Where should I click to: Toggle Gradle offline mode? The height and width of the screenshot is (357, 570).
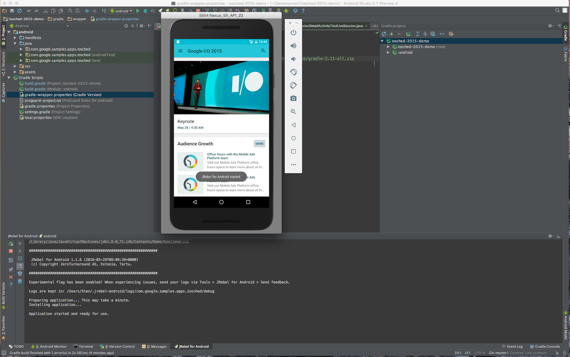click(442, 34)
